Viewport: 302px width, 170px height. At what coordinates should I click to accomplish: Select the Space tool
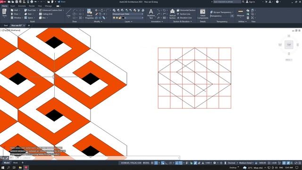click(29, 18)
